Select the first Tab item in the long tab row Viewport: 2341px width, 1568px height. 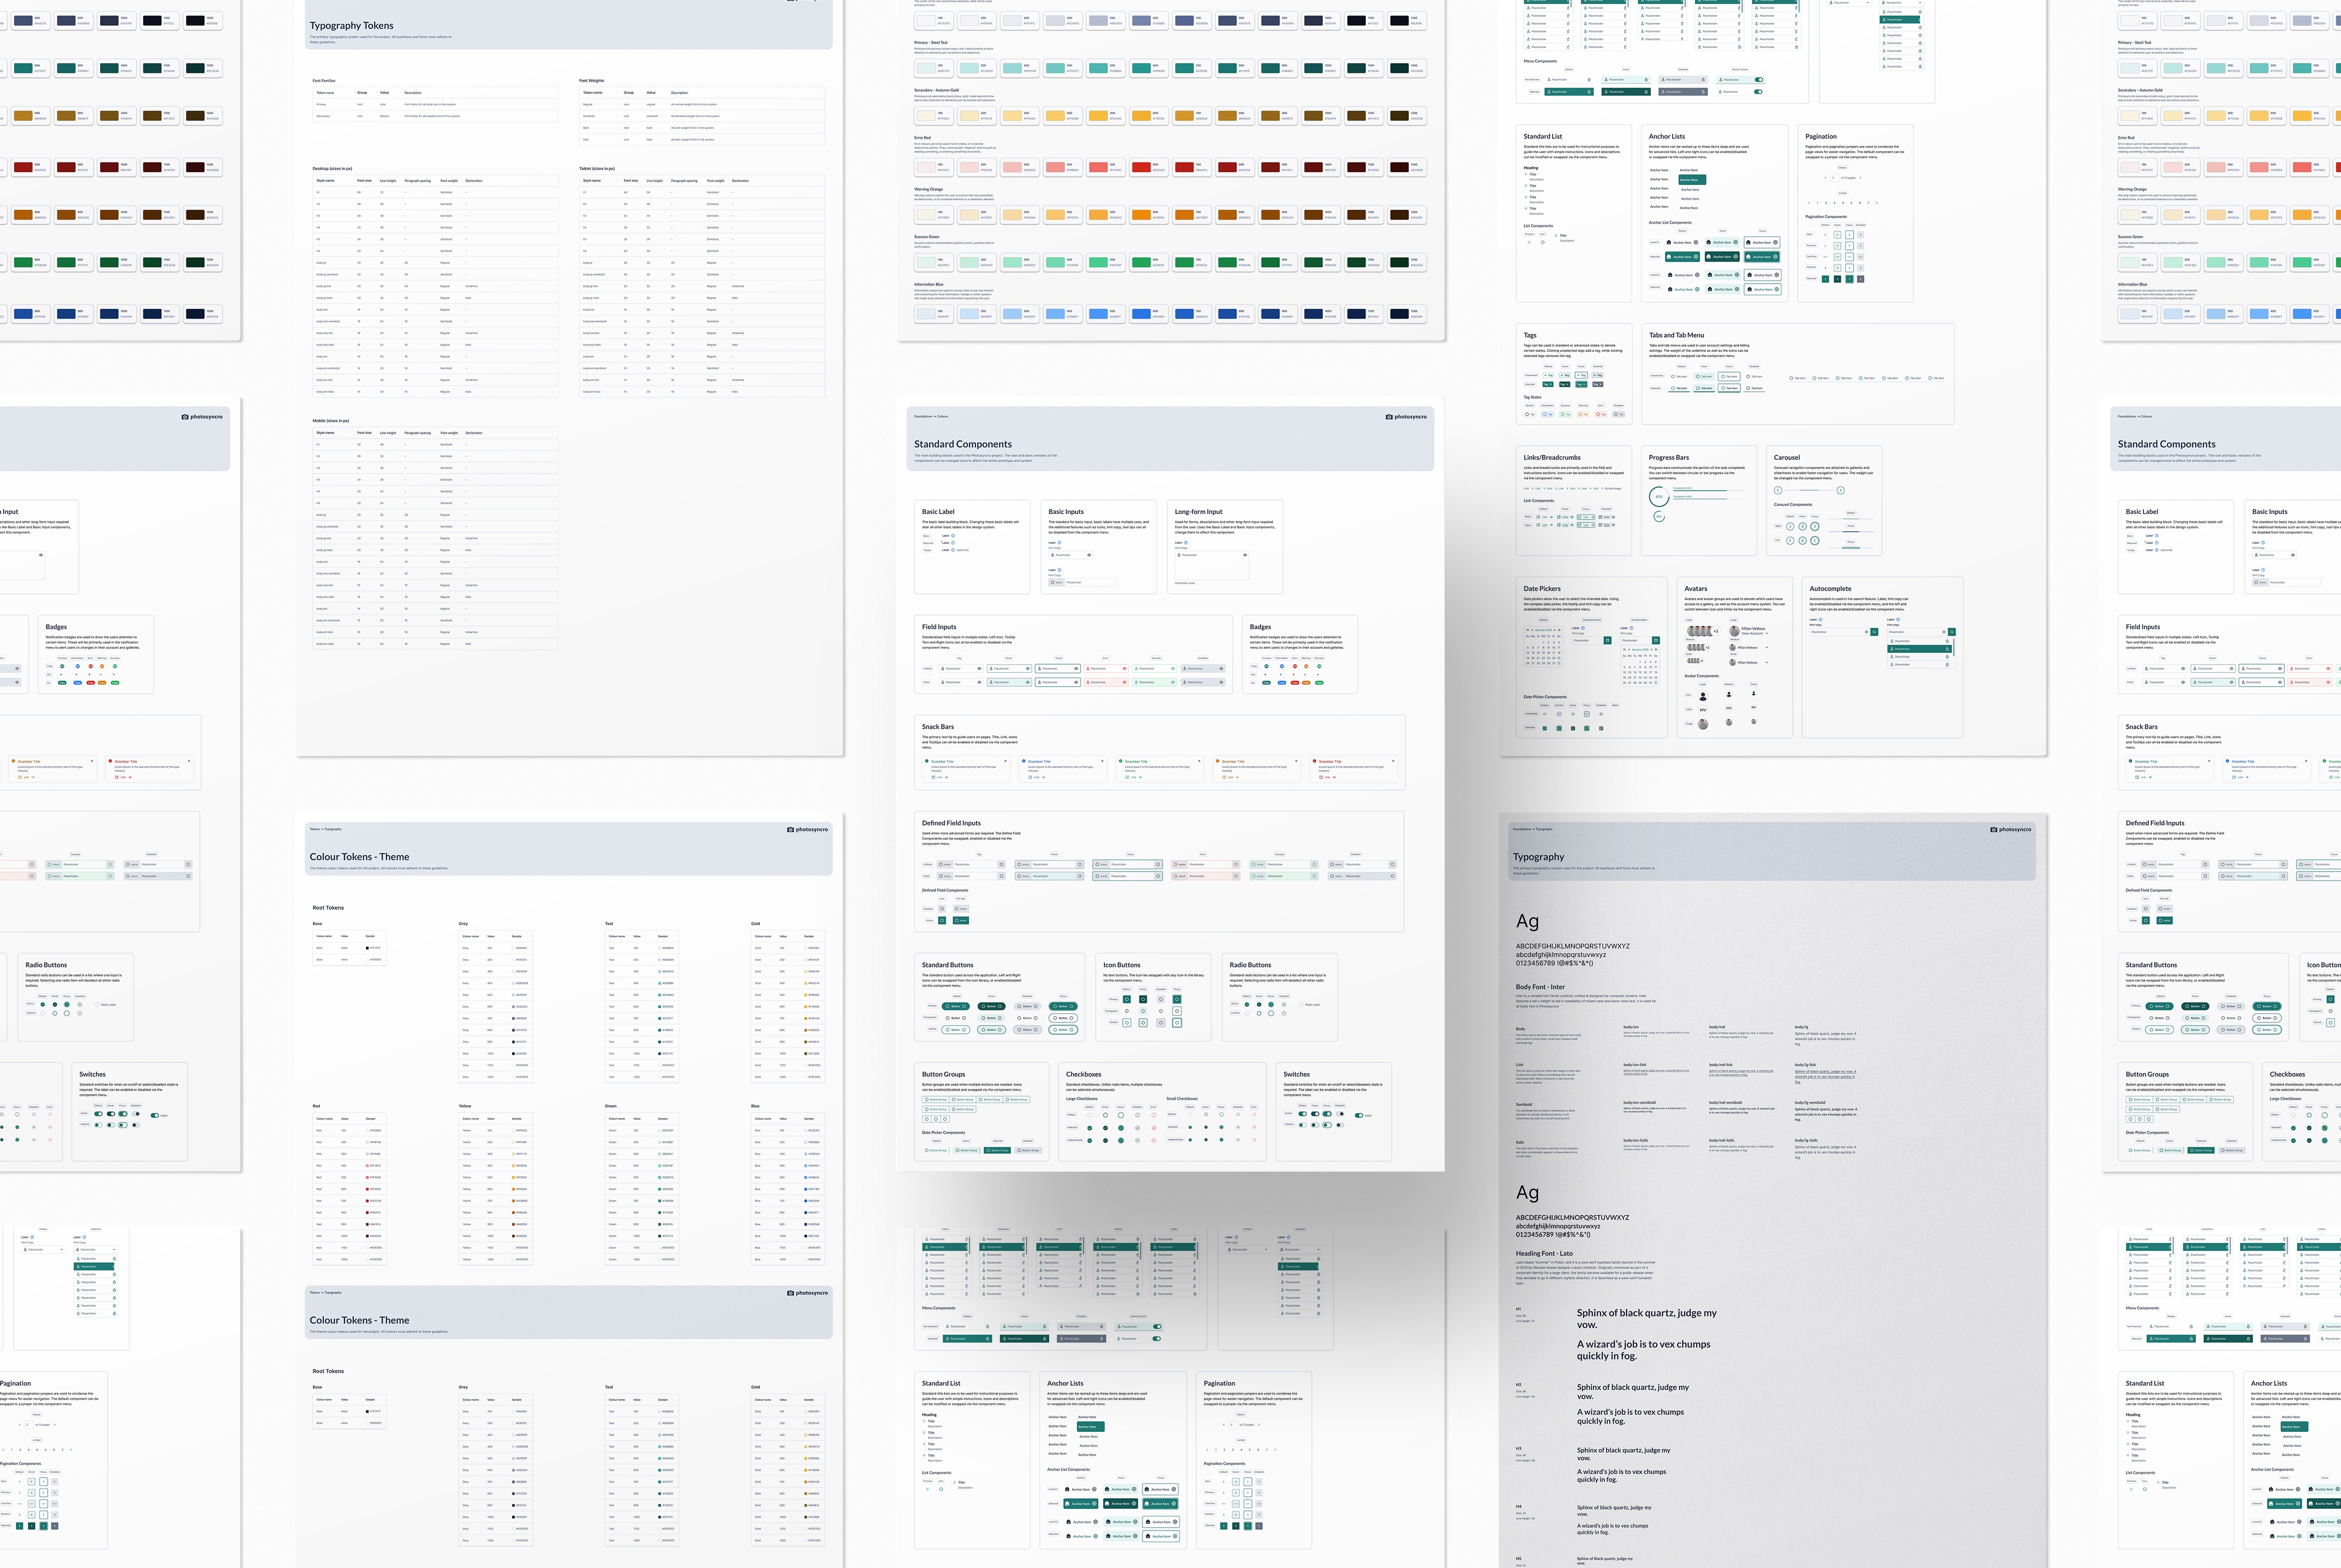[1798, 378]
